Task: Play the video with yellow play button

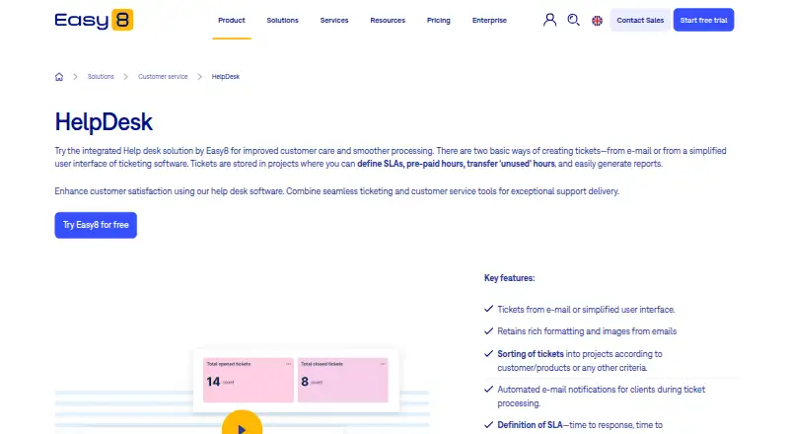Action: (242, 422)
